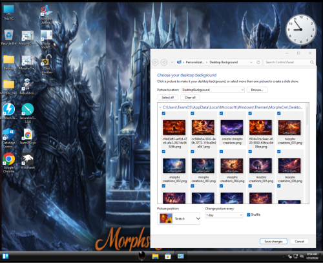
Task: Click the refresh icon in address bar
Action: point(258,62)
